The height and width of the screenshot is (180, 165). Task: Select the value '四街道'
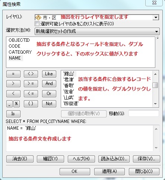click(71, 103)
